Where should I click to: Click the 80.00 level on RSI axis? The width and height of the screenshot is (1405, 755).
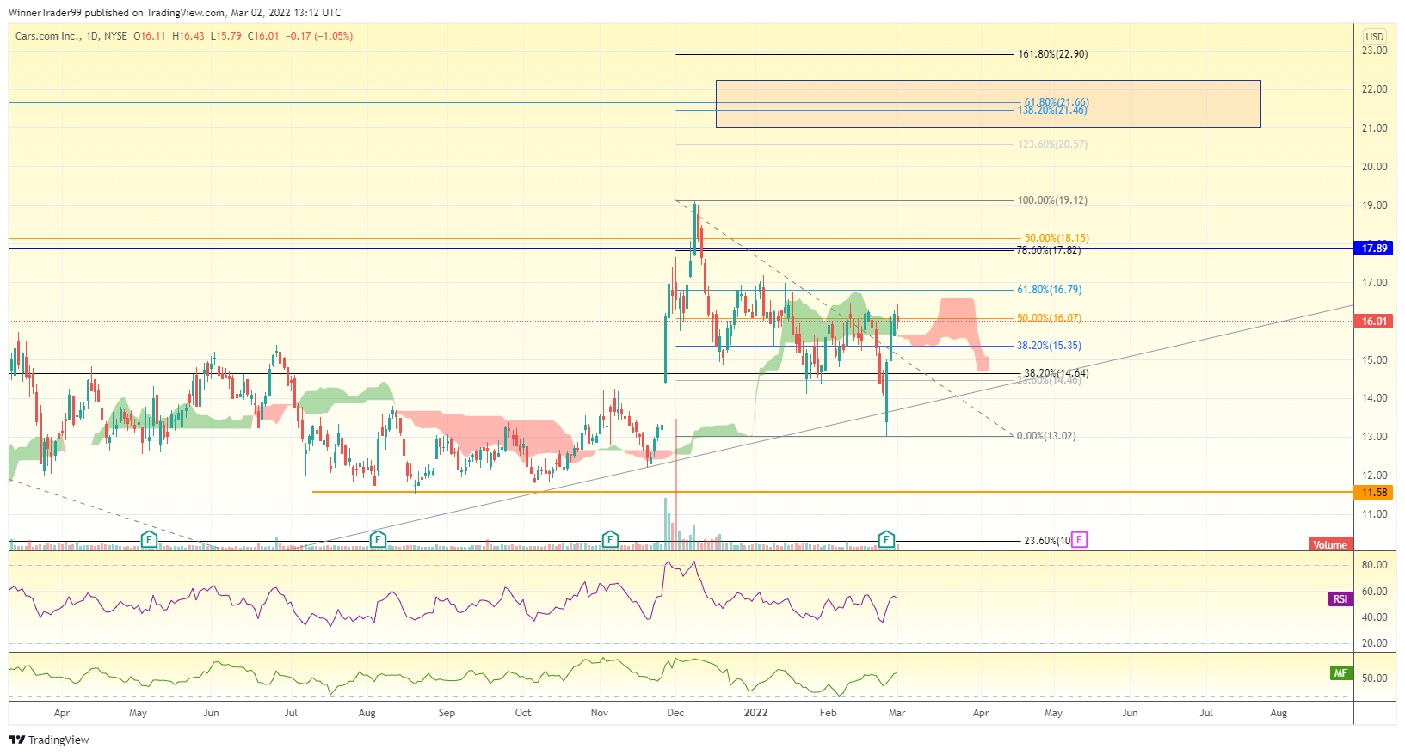pyautogui.click(x=1374, y=565)
